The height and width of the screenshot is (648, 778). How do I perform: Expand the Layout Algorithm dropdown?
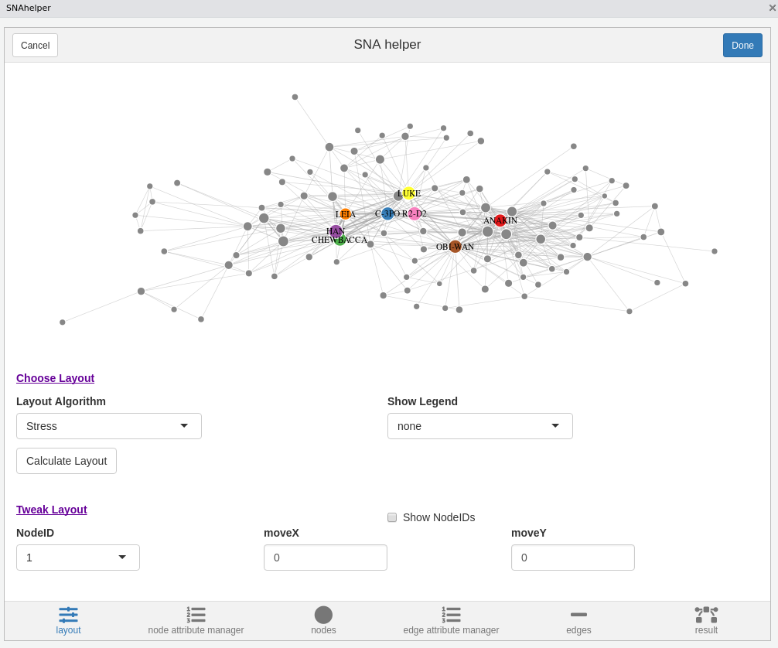[x=109, y=426]
